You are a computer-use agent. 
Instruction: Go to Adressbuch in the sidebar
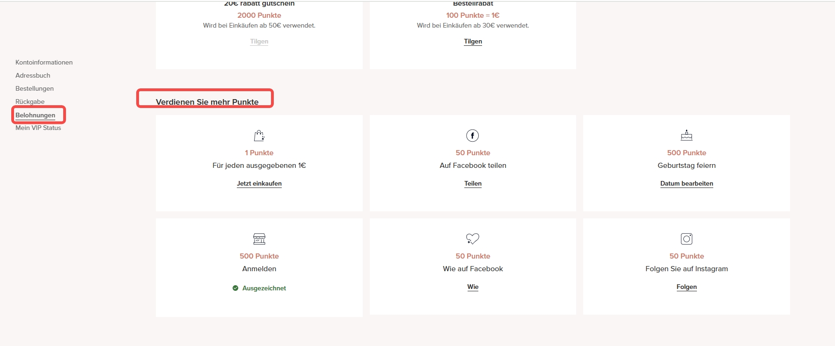click(x=33, y=75)
